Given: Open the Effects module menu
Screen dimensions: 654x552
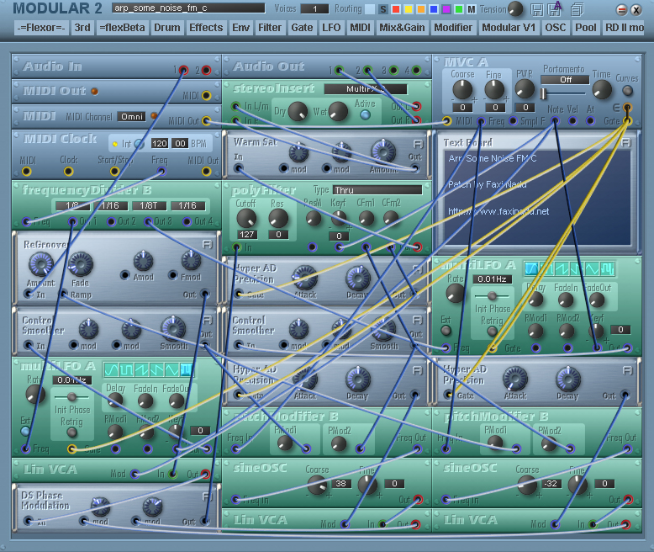Looking at the screenshot, I should (x=206, y=28).
